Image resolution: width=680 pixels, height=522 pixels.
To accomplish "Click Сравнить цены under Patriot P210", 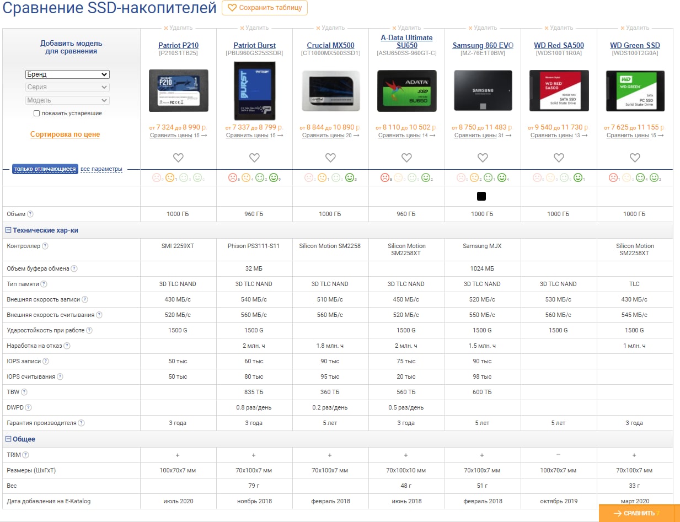I will 171,135.
